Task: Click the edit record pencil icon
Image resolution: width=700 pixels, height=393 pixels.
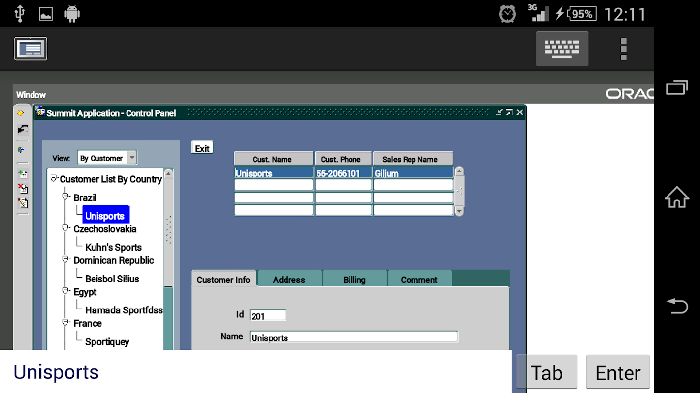Action: point(22,202)
